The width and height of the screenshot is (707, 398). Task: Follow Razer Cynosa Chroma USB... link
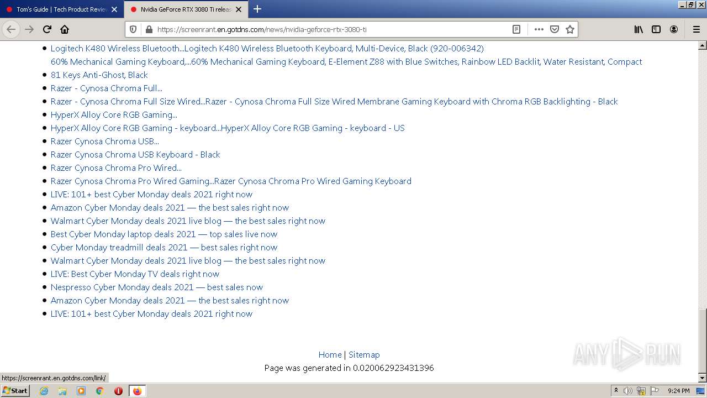point(105,142)
